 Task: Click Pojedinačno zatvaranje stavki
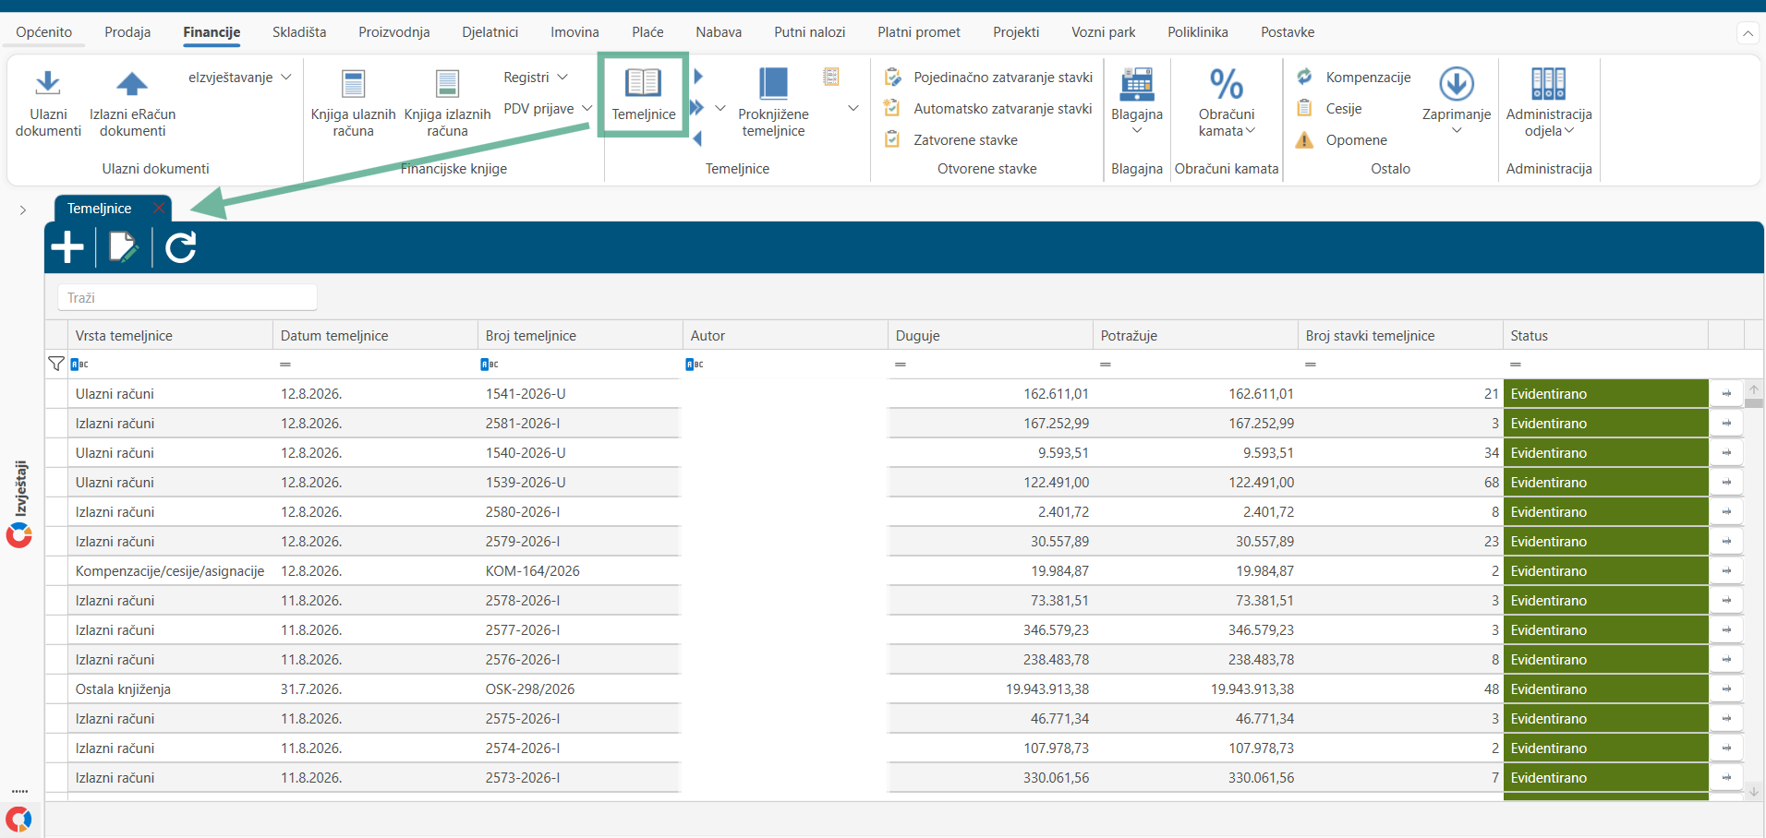click(988, 77)
